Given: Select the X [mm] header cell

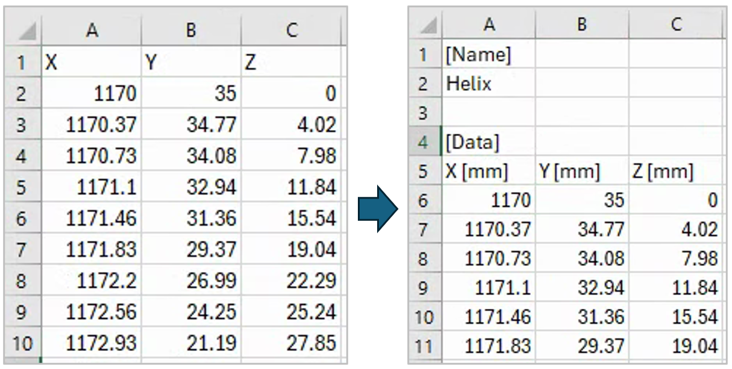Looking at the screenshot, I should pyautogui.click(x=489, y=172).
